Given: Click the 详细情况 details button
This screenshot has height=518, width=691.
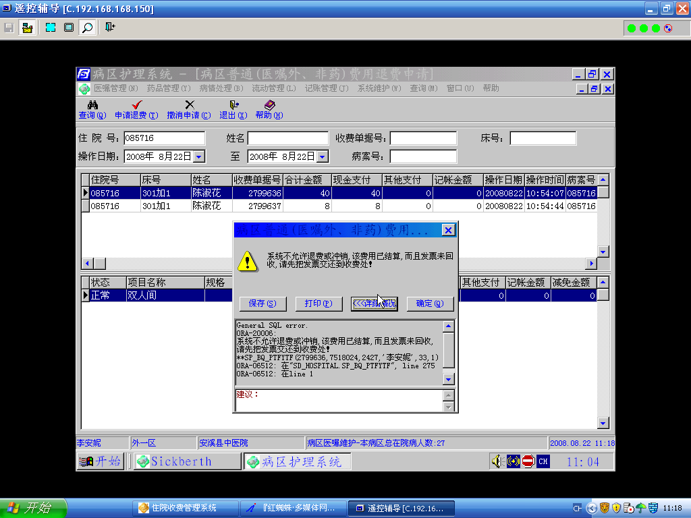Looking at the screenshot, I should 374,304.
